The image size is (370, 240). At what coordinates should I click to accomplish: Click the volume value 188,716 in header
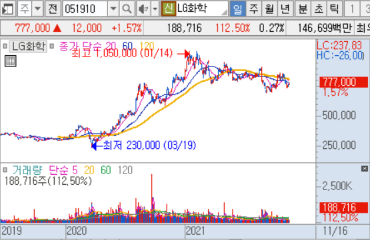[184, 28]
